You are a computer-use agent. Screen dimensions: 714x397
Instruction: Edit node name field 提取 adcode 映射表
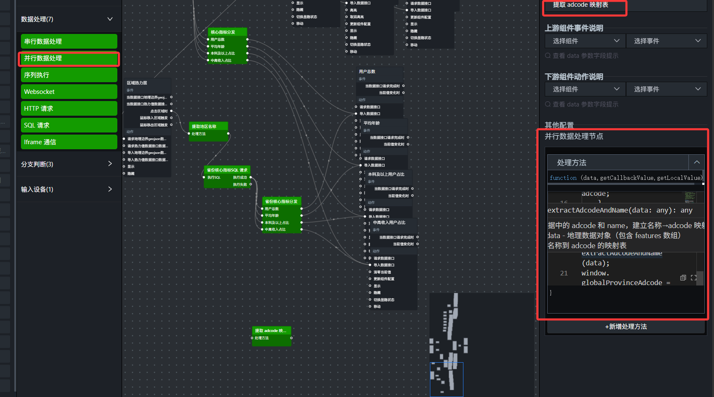click(x=626, y=5)
